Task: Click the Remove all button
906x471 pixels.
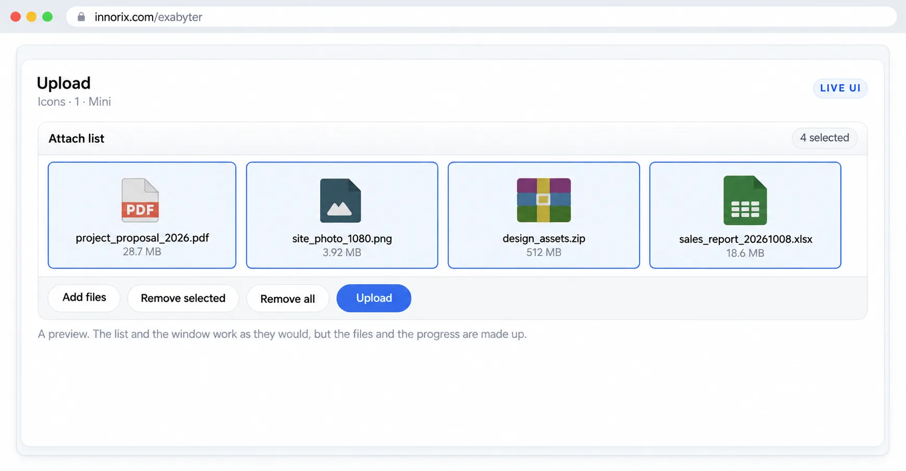Action: tap(288, 299)
